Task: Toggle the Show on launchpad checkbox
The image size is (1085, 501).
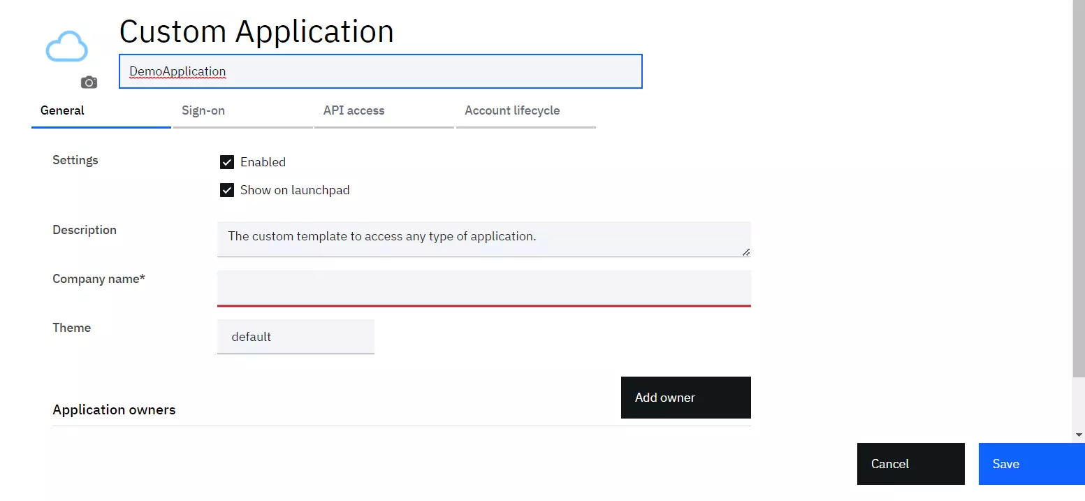Action: (227, 190)
